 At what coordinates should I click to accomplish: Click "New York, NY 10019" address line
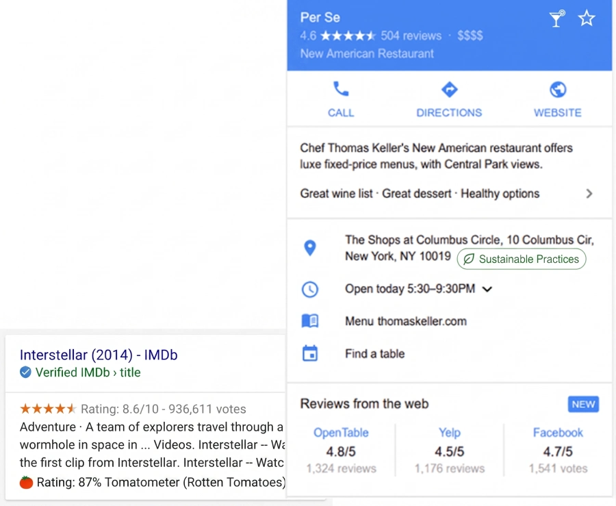398,256
